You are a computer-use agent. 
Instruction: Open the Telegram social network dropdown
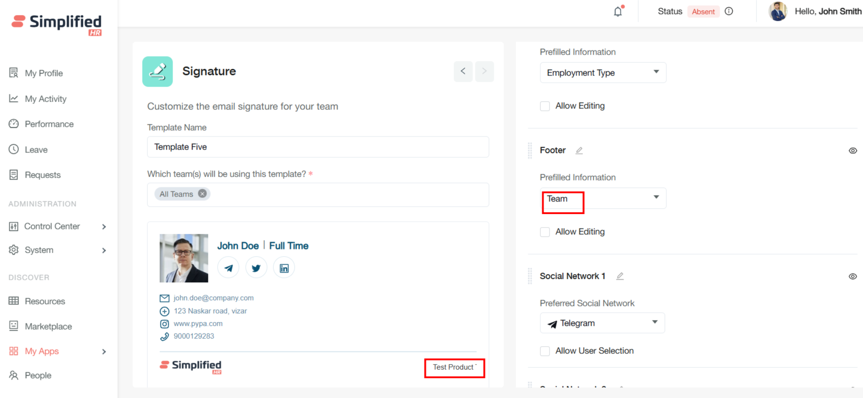(x=602, y=323)
